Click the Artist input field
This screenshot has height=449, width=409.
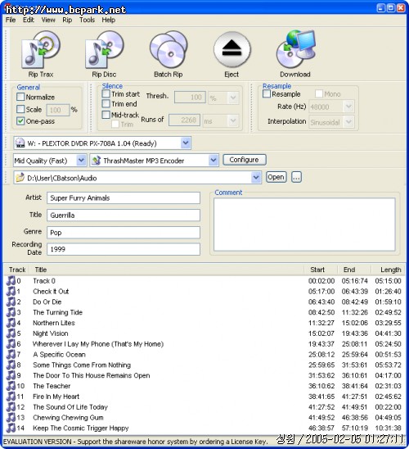[x=124, y=197]
